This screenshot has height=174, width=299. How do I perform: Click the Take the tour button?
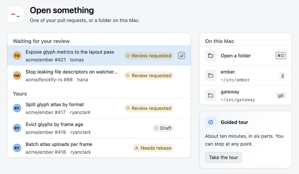pyautogui.click(x=224, y=157)
